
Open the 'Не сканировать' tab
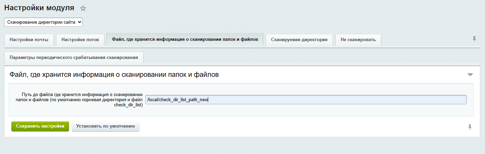(358, 39)
